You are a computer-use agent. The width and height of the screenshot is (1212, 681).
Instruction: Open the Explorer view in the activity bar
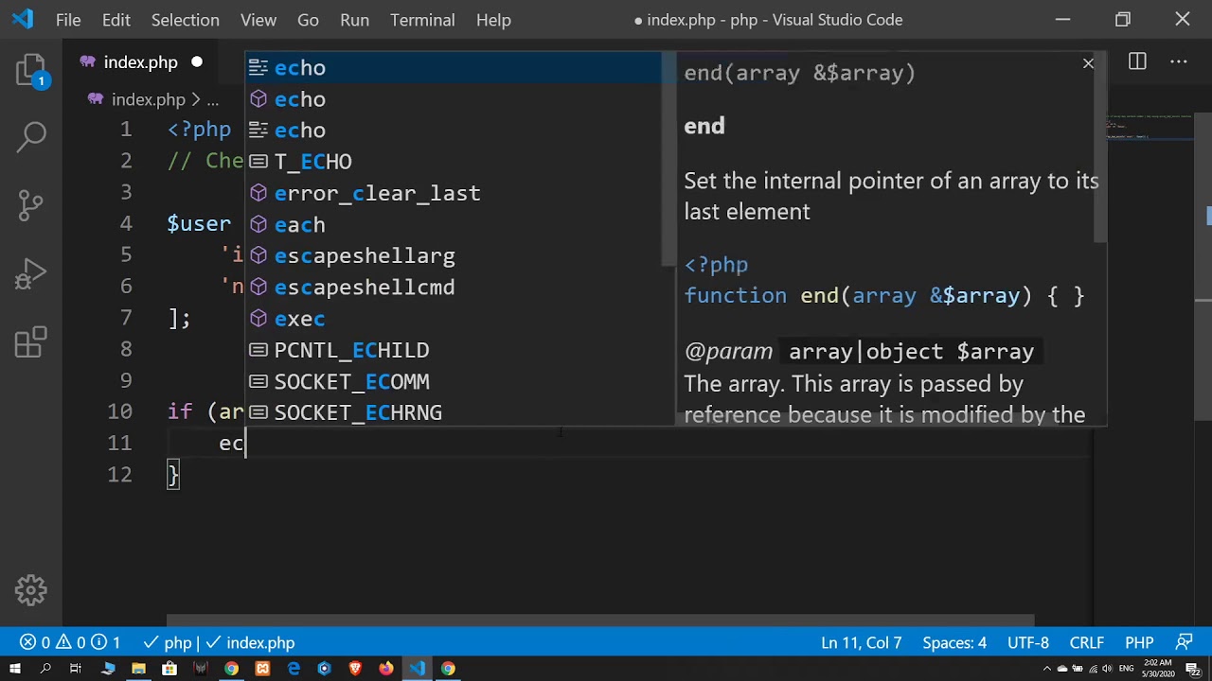click(x=31, y=71)
